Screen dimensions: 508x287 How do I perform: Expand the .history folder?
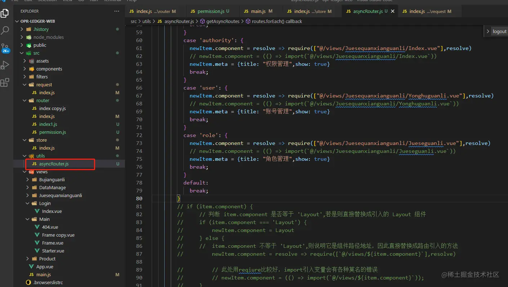(22, 29)
